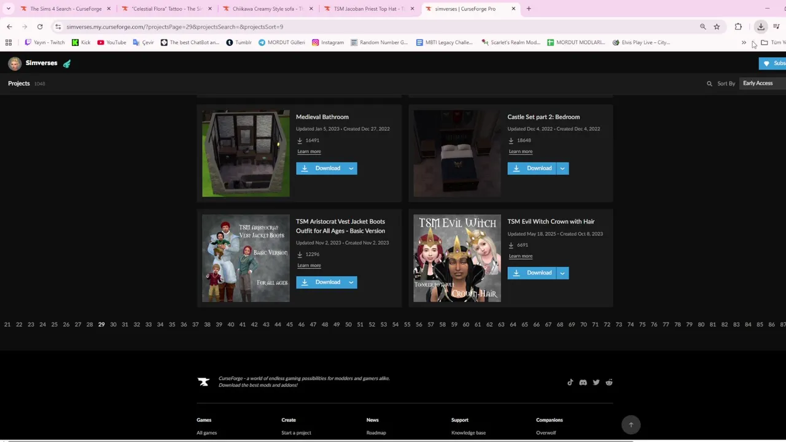786x442 pixels.
Task: Open the tab search dropdown arrow
Action: pyautogui.click(x=9, y=9)
